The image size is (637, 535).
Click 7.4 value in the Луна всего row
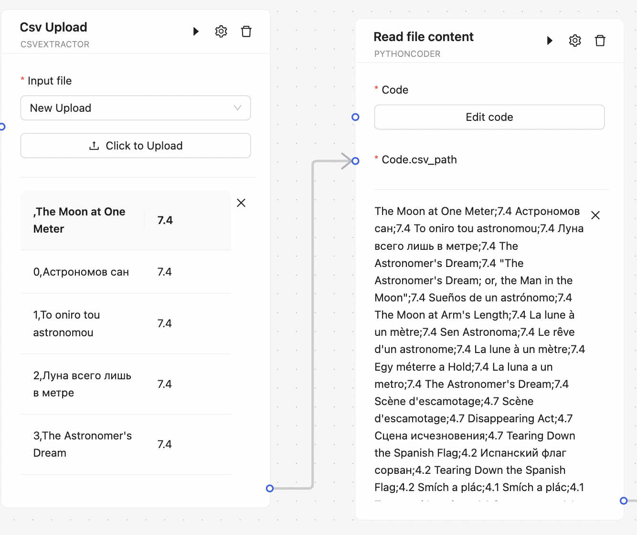click(x=165, y=384)
